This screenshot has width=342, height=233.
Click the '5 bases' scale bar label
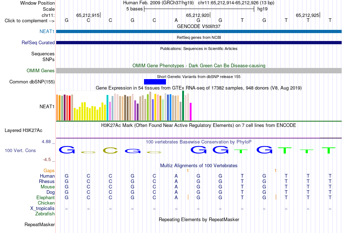(x=134, y=9)
